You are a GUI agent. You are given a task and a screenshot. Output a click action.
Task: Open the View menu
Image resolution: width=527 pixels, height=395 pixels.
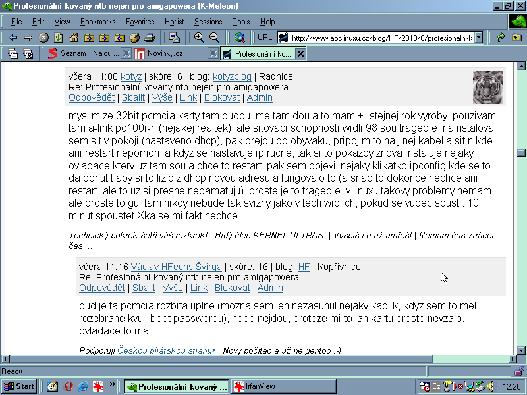point(62,22)
